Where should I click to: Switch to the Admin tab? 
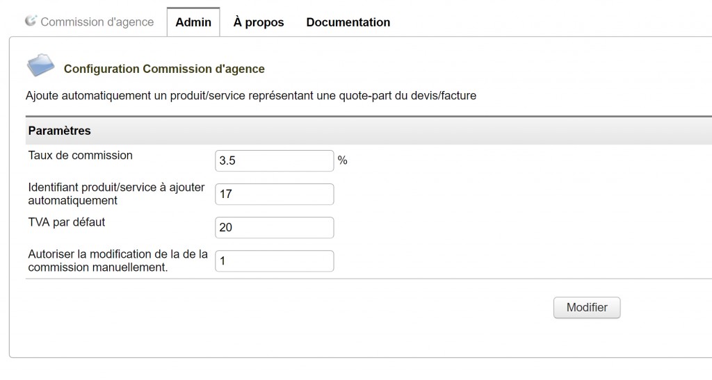(x=193, y=22)
